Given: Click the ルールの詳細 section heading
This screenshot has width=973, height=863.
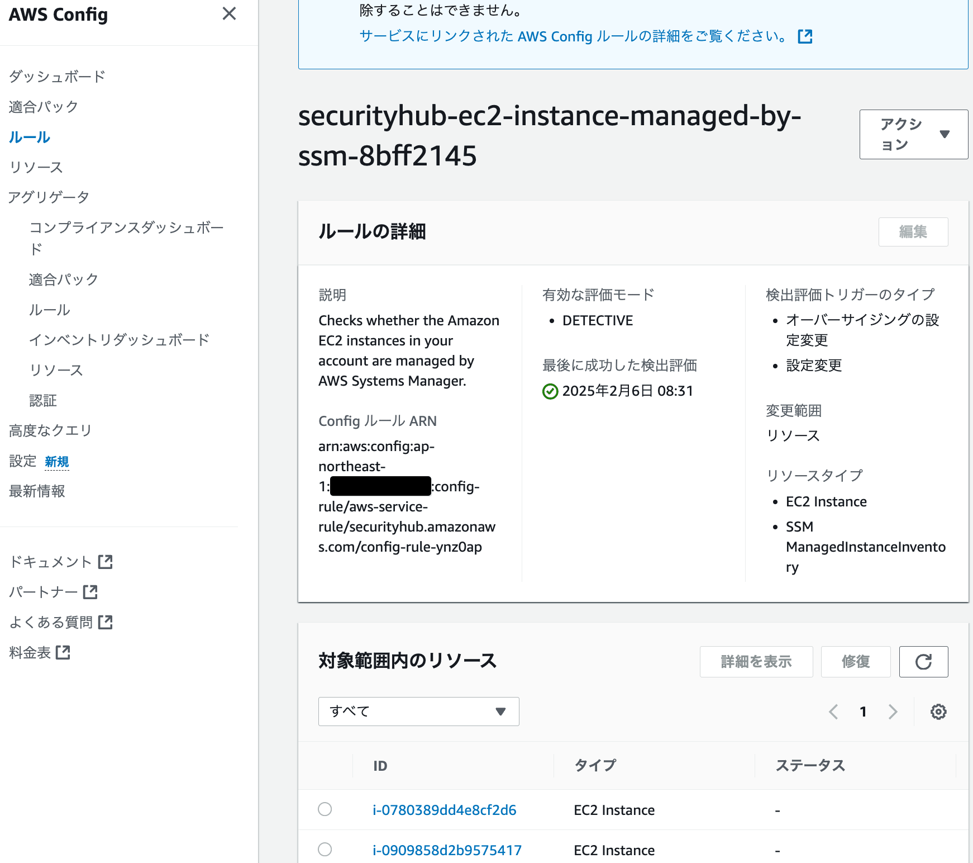Looking at the screenshot, I should [372, 232].
